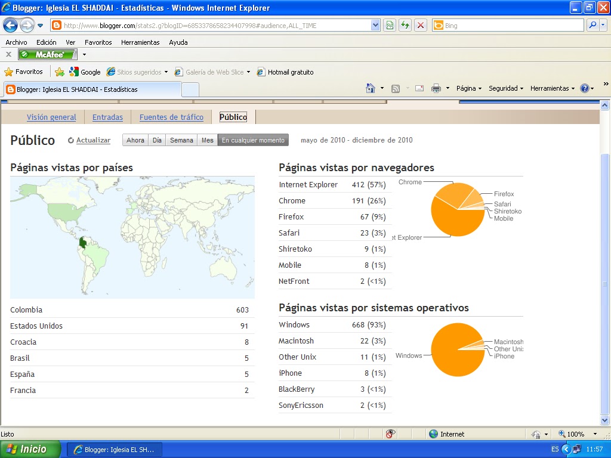Select the Blogger Iglesia EL SHADDAI tab
Viewport: 611px width, 458px height.
tap(92, 89)
